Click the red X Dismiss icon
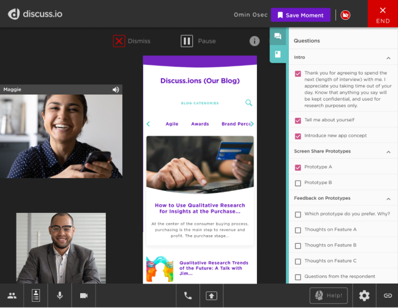 click(x=119, y=41)
